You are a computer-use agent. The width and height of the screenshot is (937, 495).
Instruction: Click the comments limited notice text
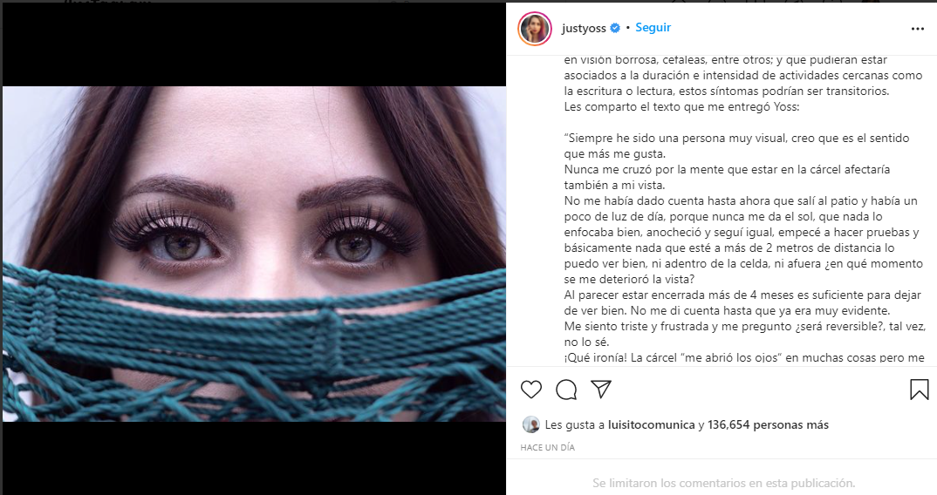tap(723, 483)
